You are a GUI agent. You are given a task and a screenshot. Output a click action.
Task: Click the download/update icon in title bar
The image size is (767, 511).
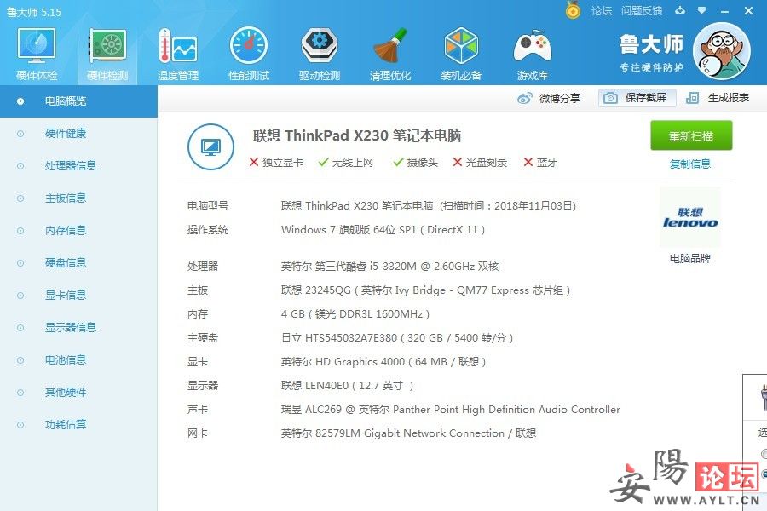680,10
